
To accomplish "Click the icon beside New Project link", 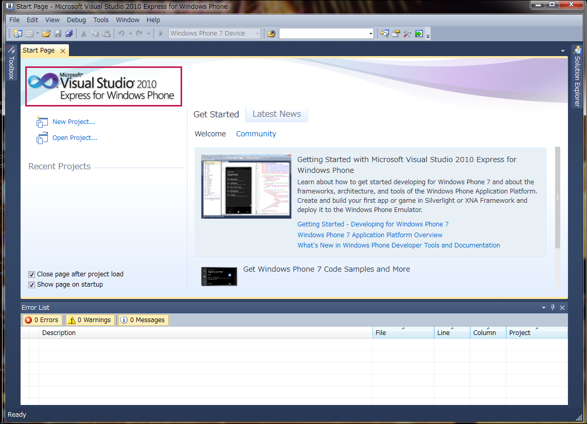I will coord(42,122).
